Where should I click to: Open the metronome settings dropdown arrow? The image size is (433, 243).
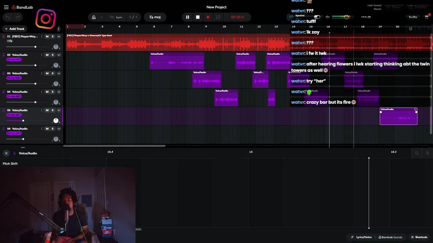click(101, 17)
